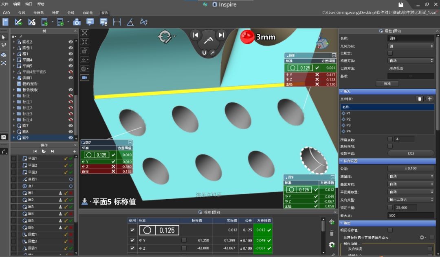This screenshot has width=440, height=257.
Task: Open the 拟合类型 dropdown showing 最小二乘方
Action: click(411, 200)
